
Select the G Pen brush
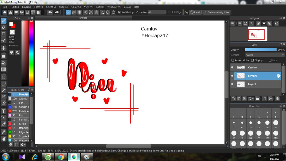pyautogui.click(x=19, y=124)
